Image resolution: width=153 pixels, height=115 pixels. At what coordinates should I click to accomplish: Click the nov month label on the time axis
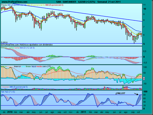pyautogui.click(x=70, y=112)
